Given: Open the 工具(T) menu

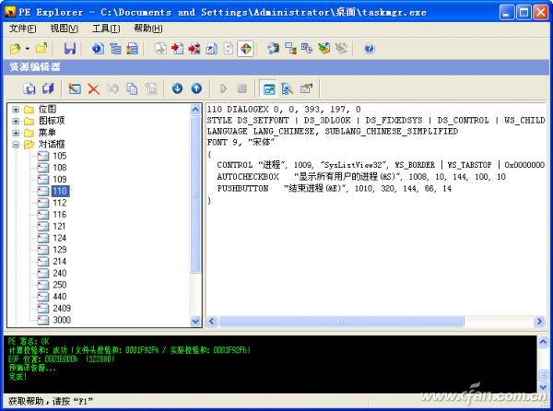Looking at the screenshot, I should (x=106, y=29).
